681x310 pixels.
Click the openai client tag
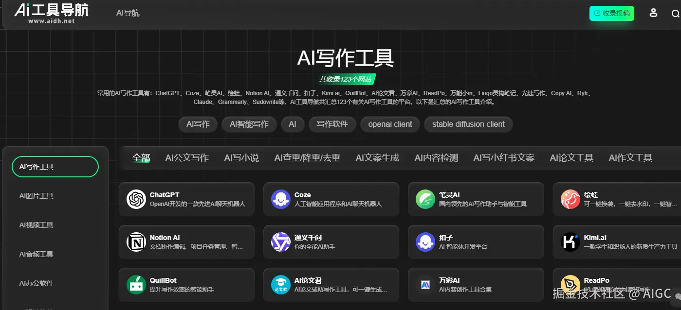[x=390, y=124]
